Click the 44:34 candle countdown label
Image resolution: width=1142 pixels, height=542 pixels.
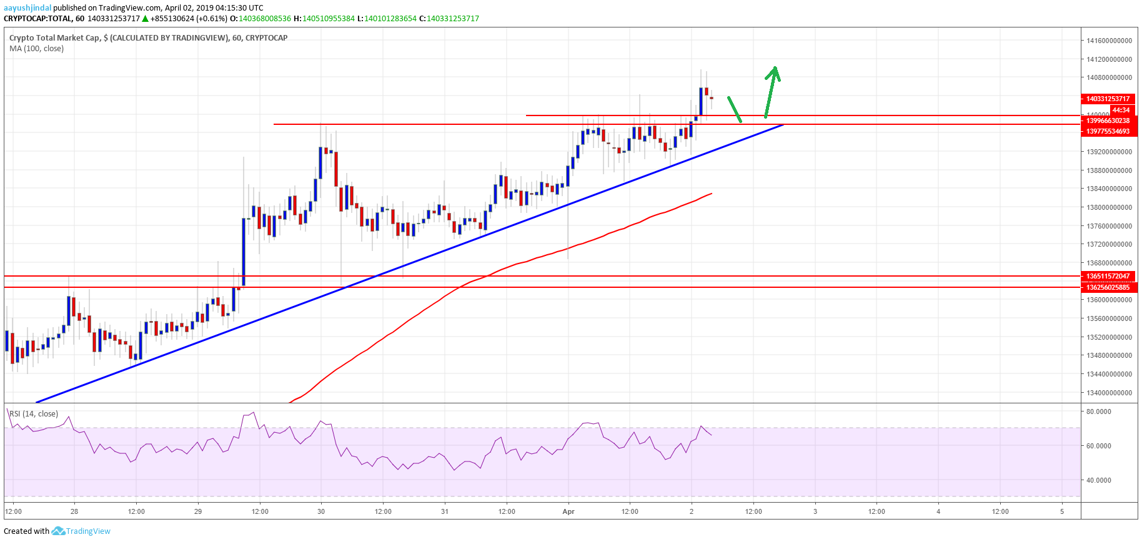pos(1121,110)
